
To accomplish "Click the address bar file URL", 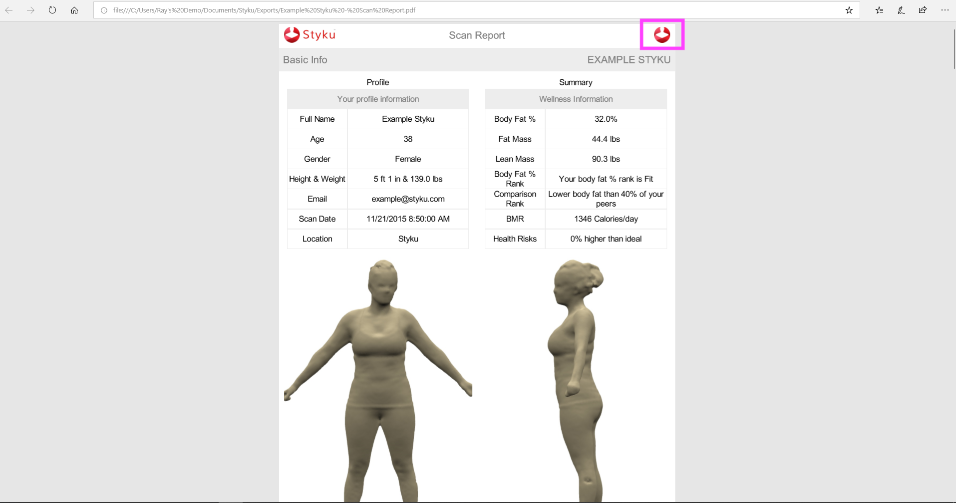I will click(x=264, y=10).
